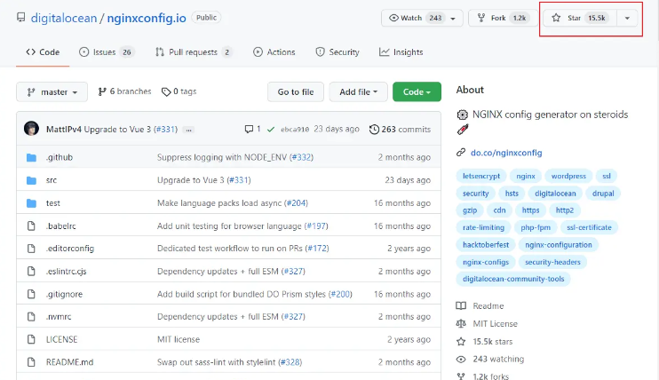
Task: Select the rate-limiting topic tag
Action: point(483,227)
